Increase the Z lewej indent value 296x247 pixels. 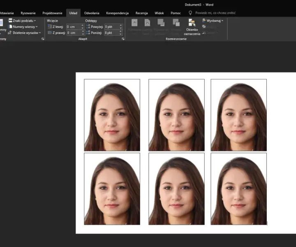coord(82,26)
